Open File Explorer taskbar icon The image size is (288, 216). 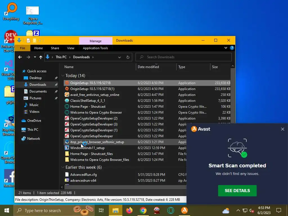(x=116, y=210)
